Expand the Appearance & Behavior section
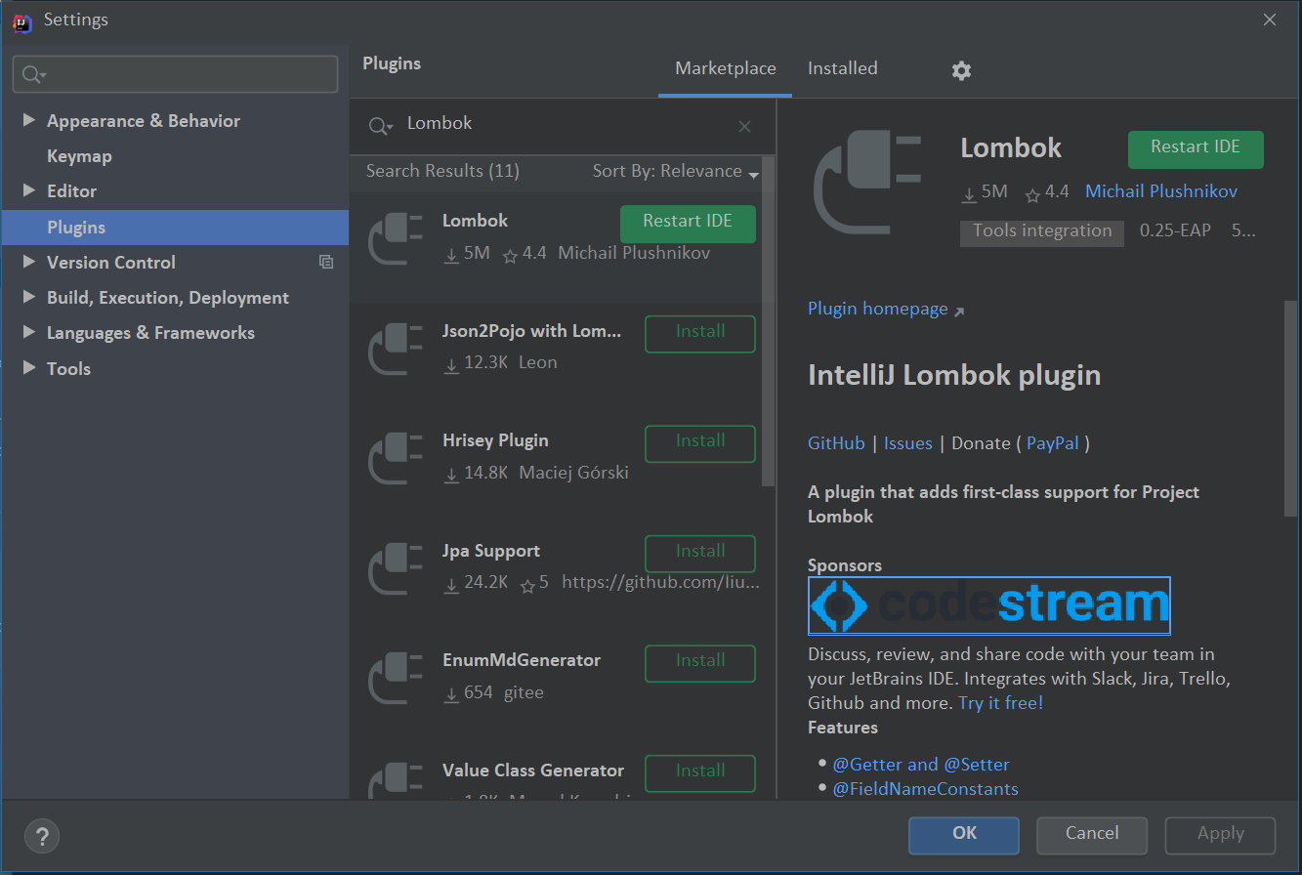 [x=28, y=120]
